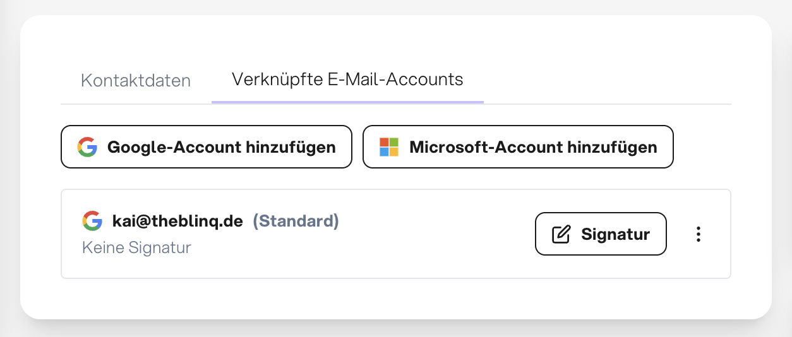Open the Signatur editor button
792x337 pixels.
click(x=601, y=234)
